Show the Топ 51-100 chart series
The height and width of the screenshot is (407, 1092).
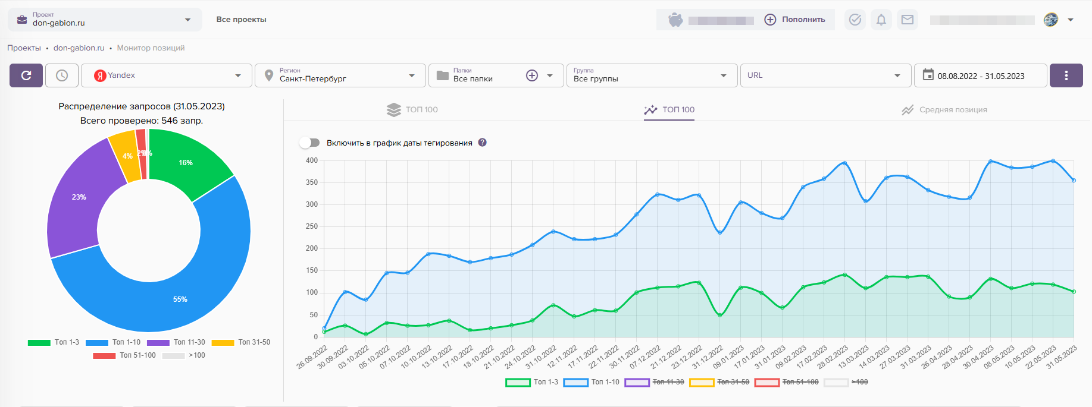pos(787,382)
